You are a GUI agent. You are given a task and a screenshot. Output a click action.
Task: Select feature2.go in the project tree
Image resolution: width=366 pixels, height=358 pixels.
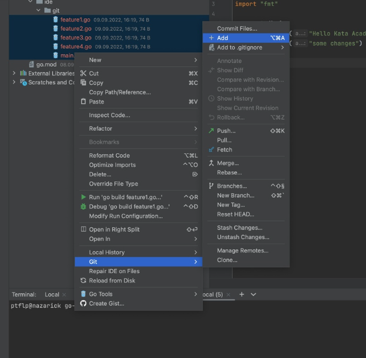(x=76, y=28)
